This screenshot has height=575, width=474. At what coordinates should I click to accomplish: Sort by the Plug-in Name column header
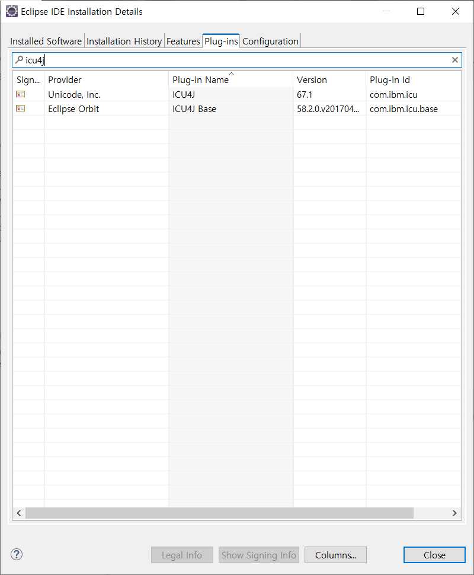(x=231, y=79)
